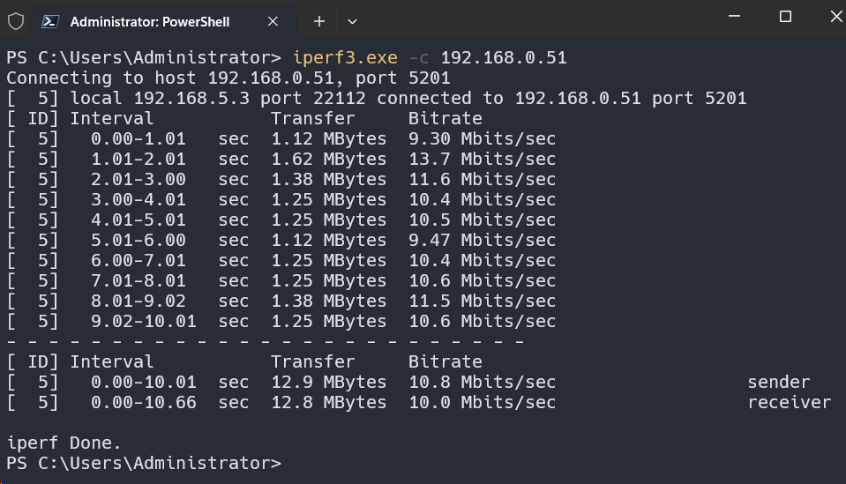Image resolution: width=846 pixels, height=484 pixels.
Task: Open a new tab with the plus button
Action: (319, 21)
